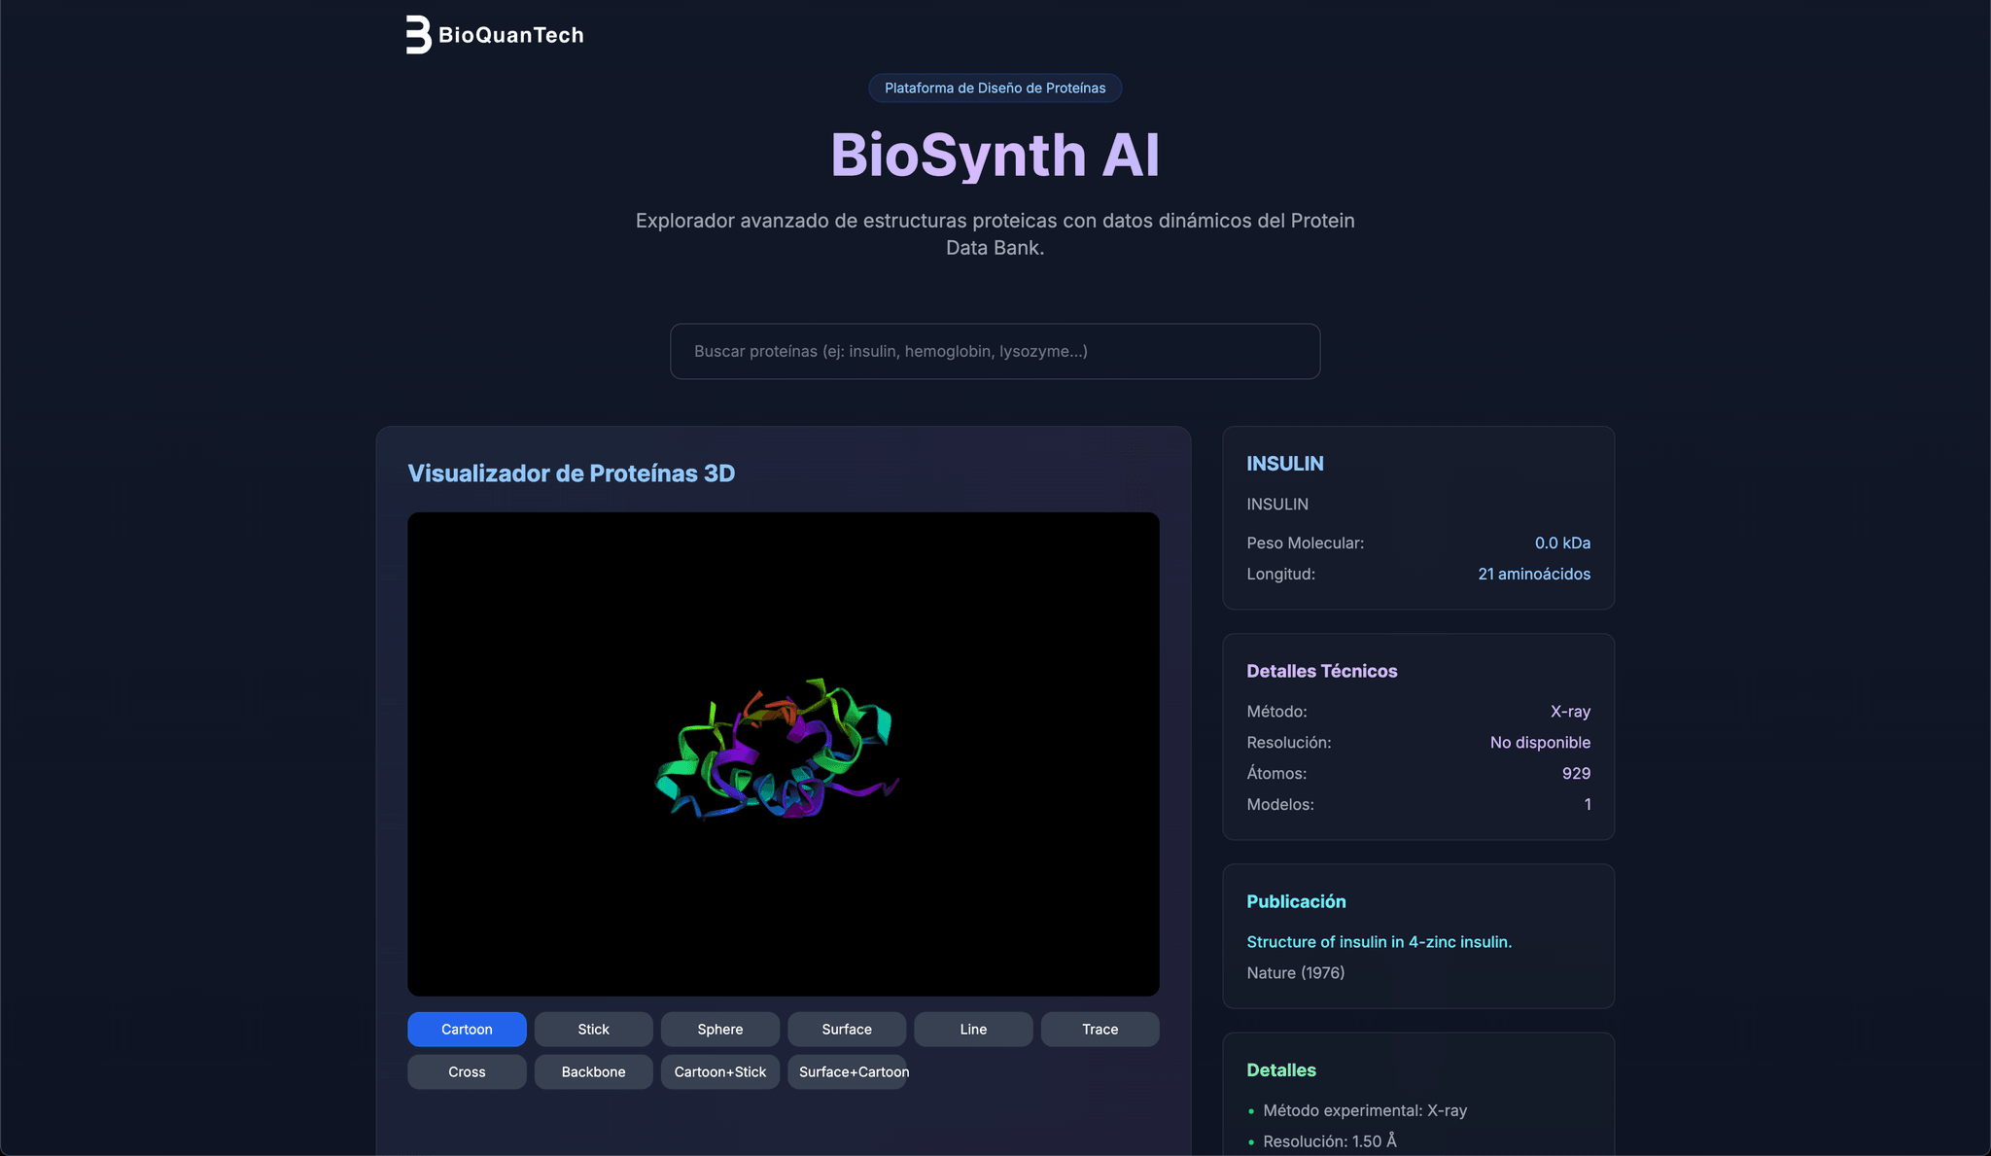Select the Surface rendering style
Image resolution: width=1991 pixels, height=1156 pixels.
pyautogui.click(x=846, y=1029)
